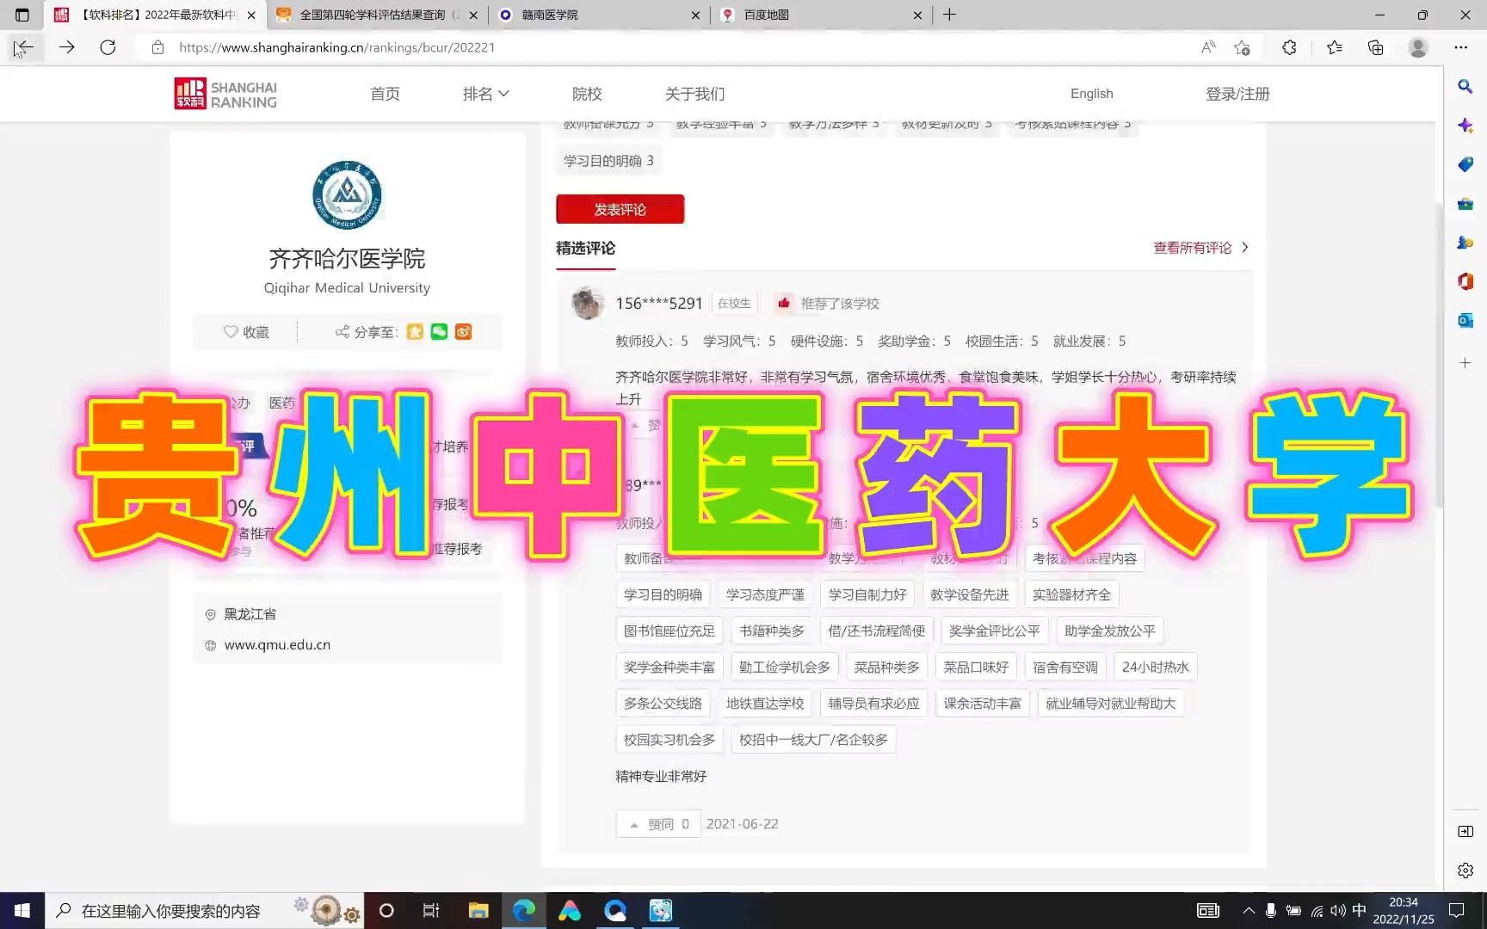Image resolution: width=1487 pixels, height=929 pixels.
Task: Show hidden system tray icons
Action: [1249, 910]
